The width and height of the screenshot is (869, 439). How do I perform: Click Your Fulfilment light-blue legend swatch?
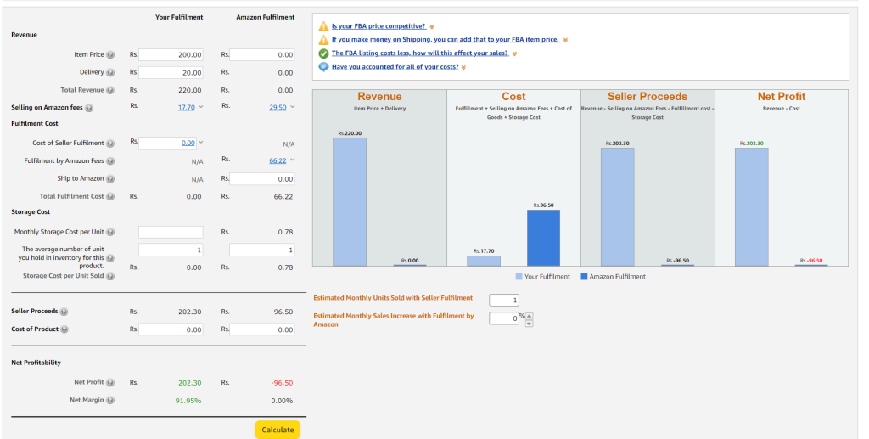pos(519,276)
